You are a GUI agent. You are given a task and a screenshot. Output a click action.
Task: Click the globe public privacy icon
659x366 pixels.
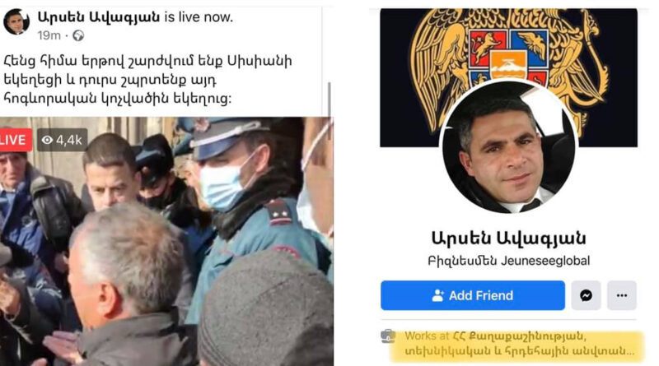tap(78, 35)
